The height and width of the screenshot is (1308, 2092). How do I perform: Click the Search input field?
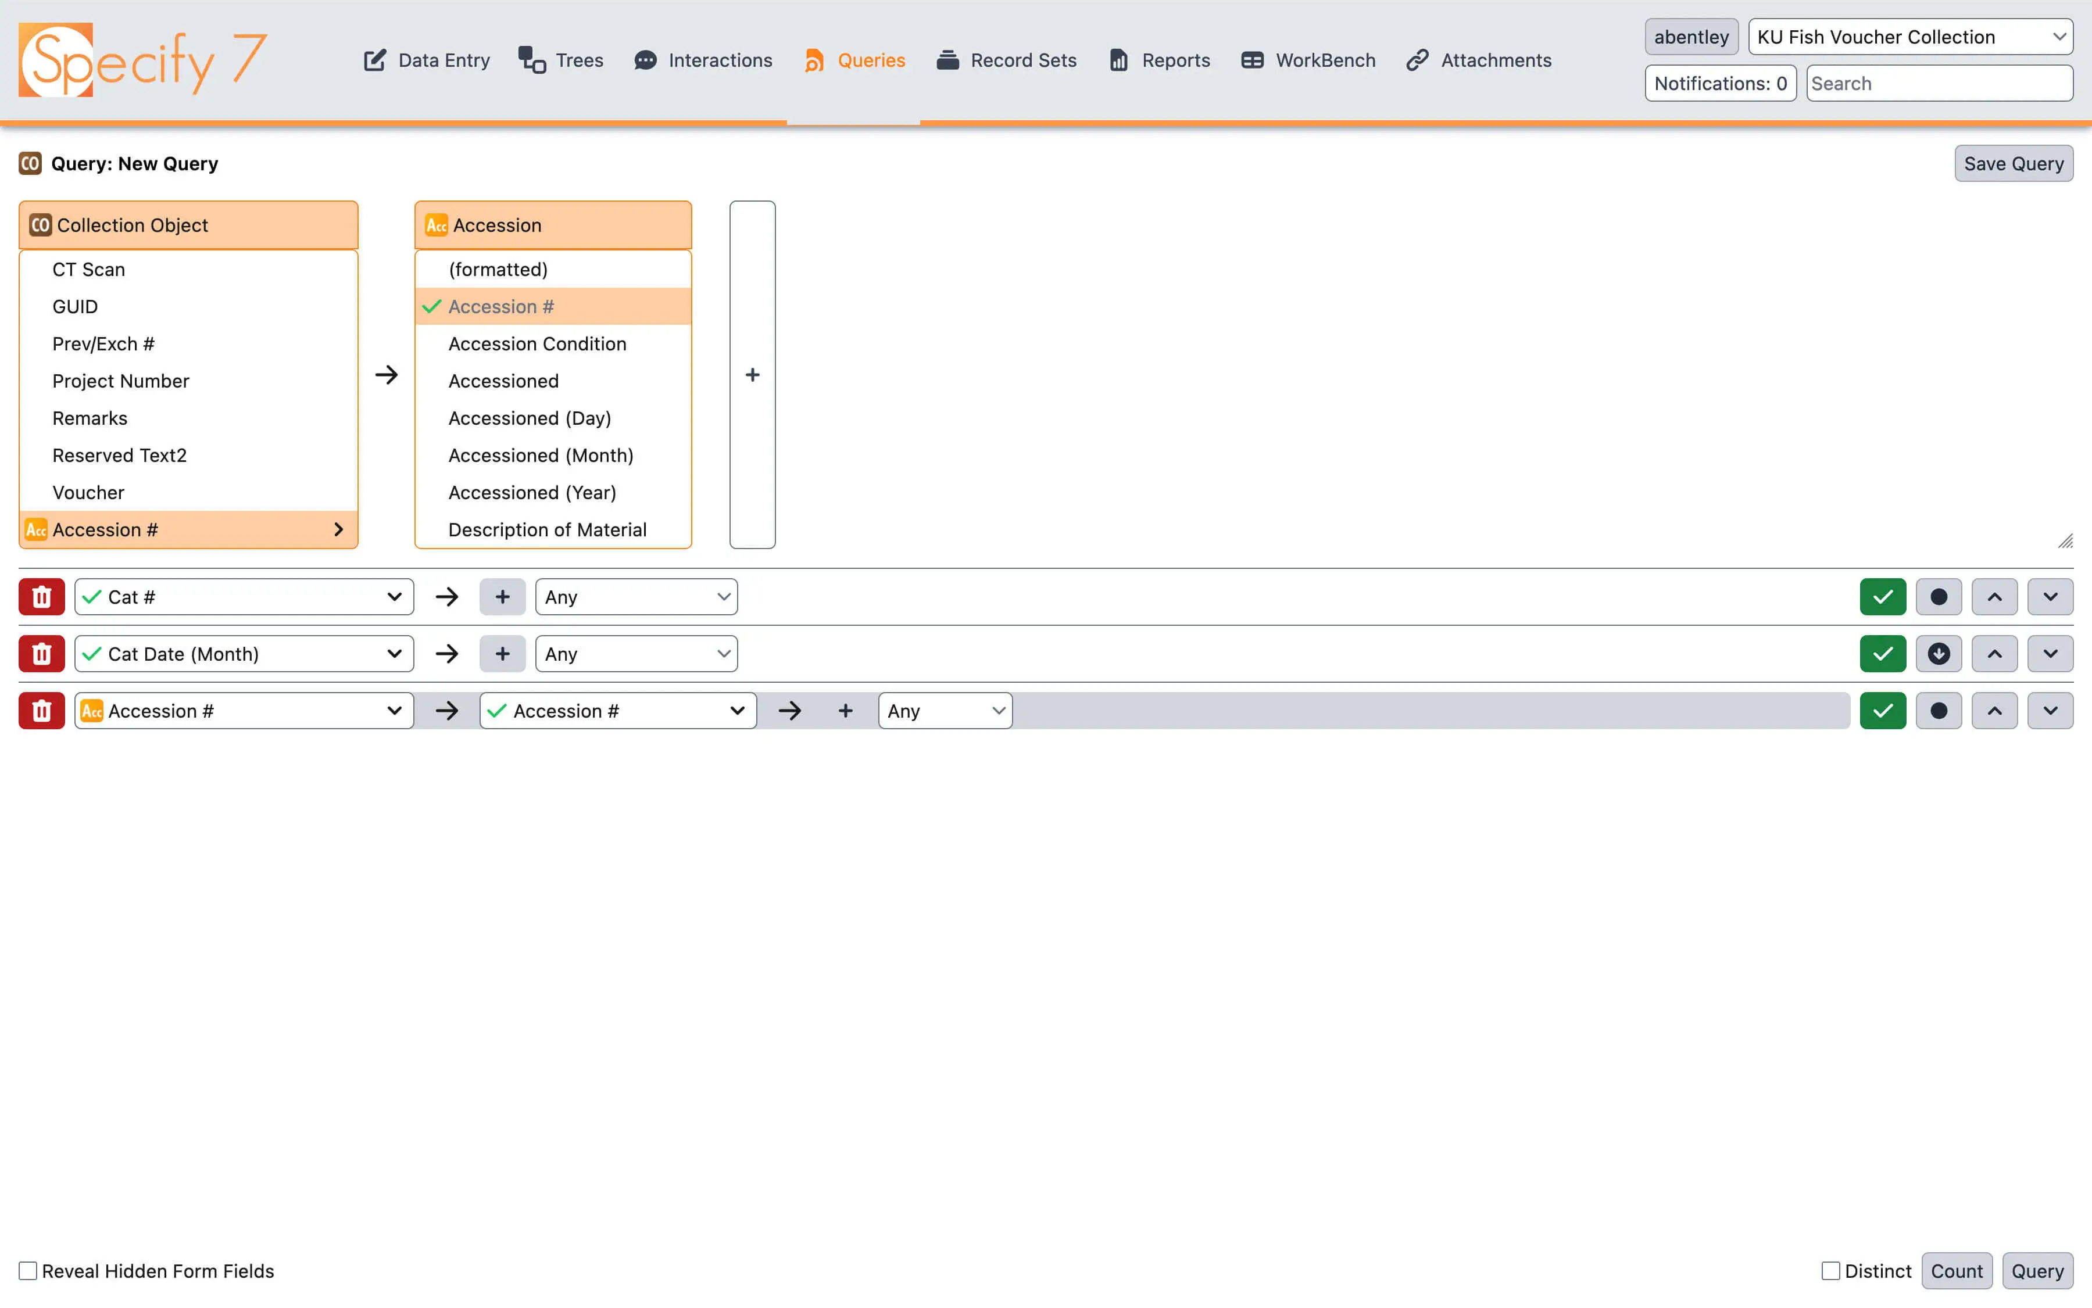1938,84
